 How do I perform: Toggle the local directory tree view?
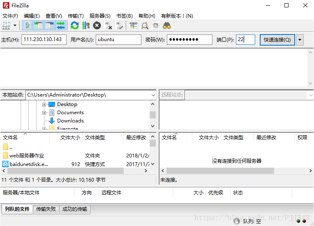[39, 25]
